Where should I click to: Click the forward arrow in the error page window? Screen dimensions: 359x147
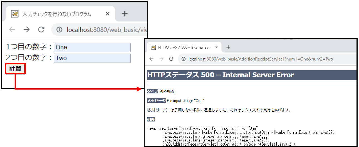tap(162, 59)
